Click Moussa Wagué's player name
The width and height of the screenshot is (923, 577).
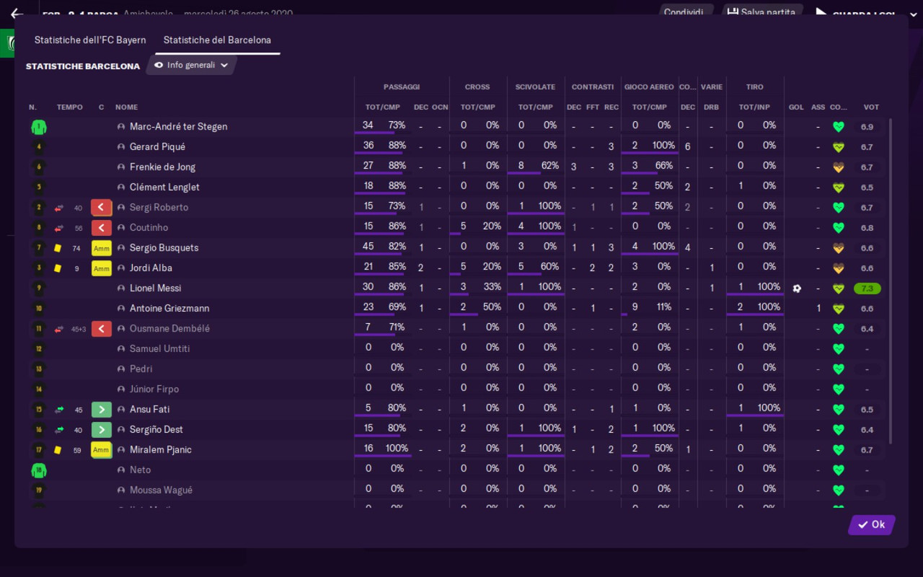pyautogui.click(x=161, y=490)
